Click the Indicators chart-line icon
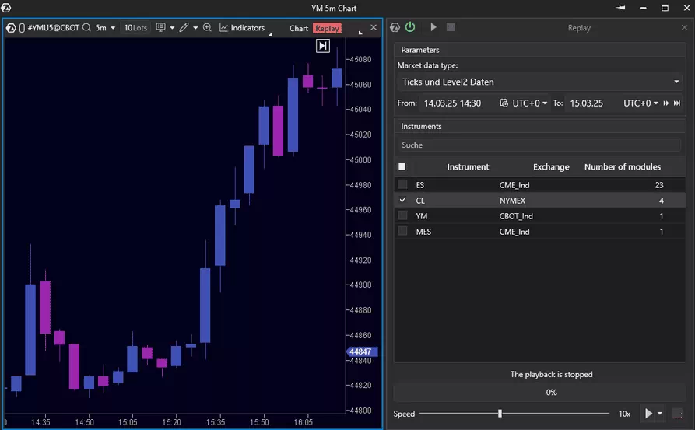Viewport: 695px width, 430px height. (224, 27)
